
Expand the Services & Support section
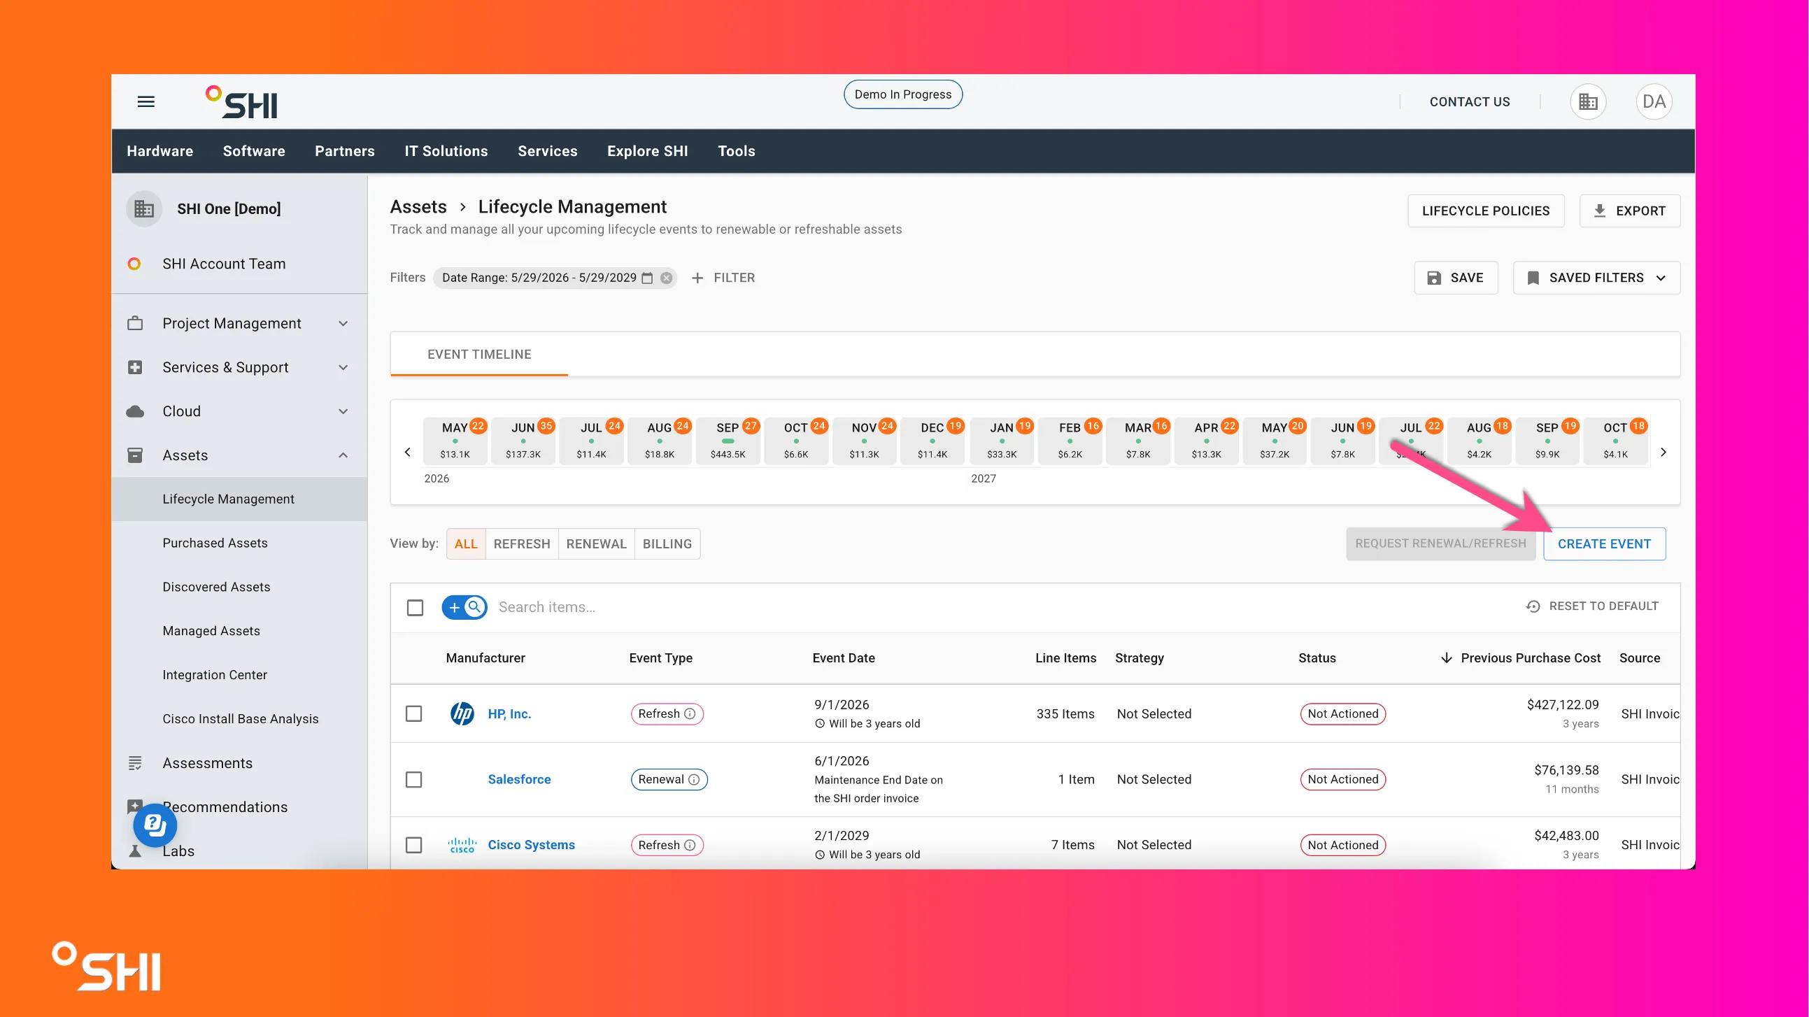[x=239, y=367]
